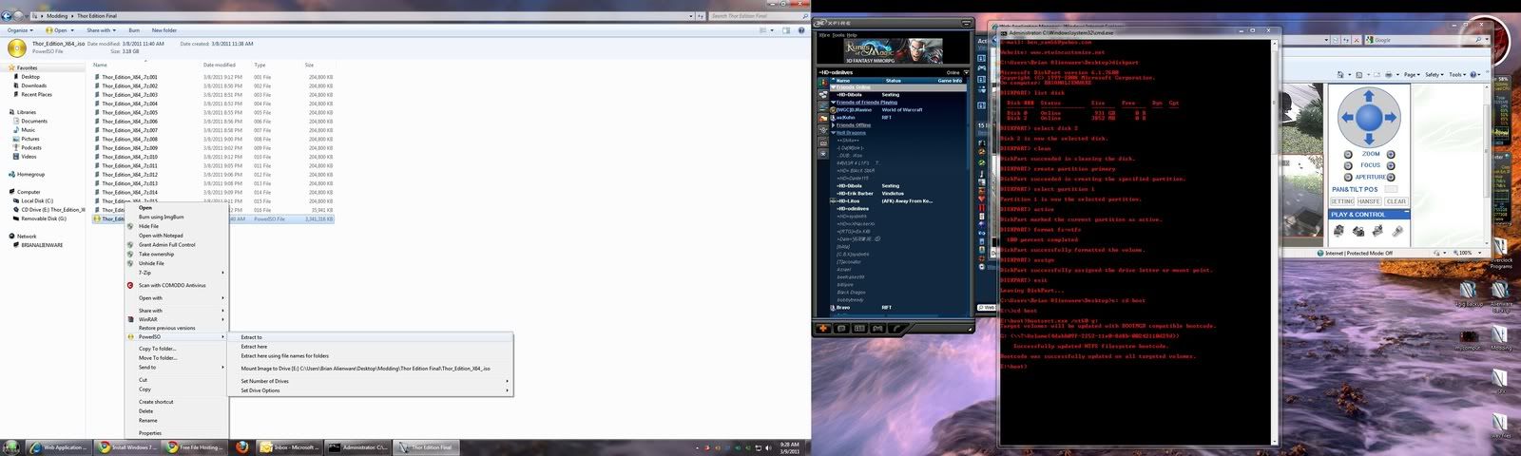
Task: Open IE Safety menu dropdown
Action: tap(1434, 74)
